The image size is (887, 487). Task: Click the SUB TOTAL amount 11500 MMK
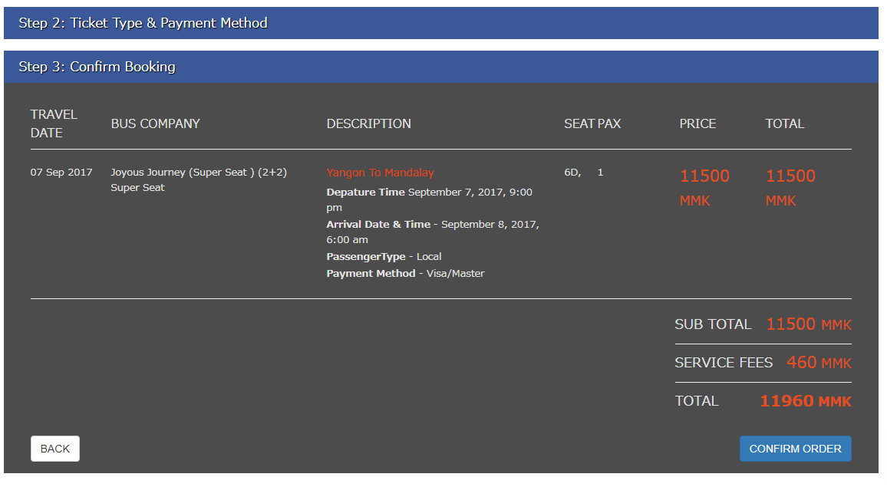(808, 324)
